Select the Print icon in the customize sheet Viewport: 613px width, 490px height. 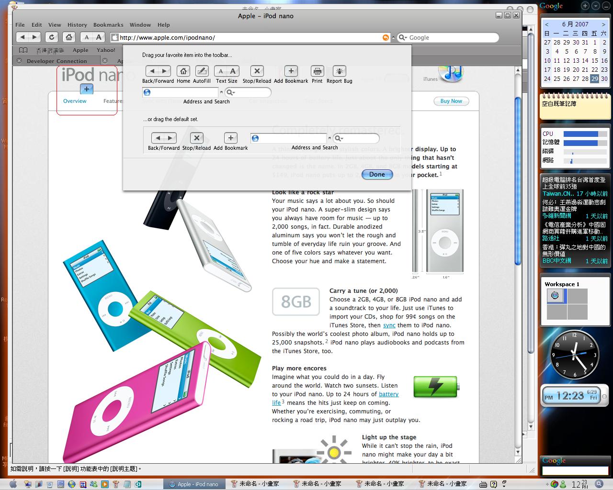point(317,71)
